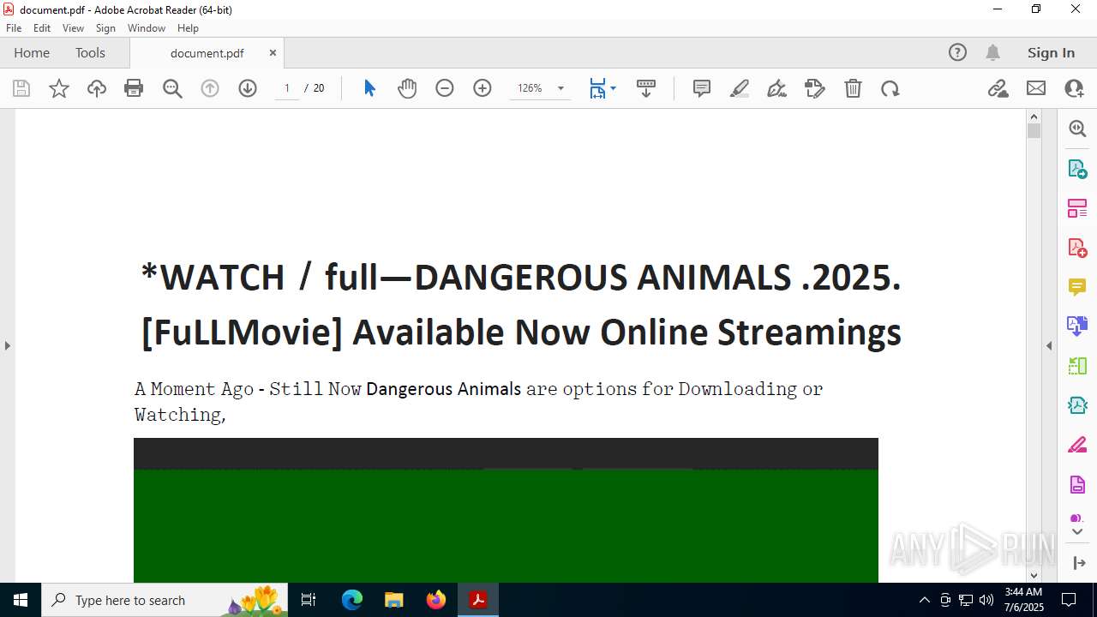Open the yellow Comment tool in right pane
This screenshot has height=617, width=1097.
tap(1077, 287)
